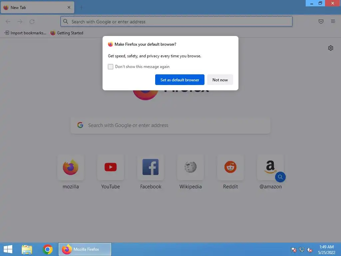
Task: Minimize the Firefox window
Action: (312, 3)
